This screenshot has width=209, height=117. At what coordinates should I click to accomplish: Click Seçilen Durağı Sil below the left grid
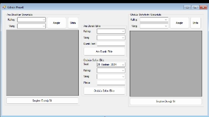point(42,101)
